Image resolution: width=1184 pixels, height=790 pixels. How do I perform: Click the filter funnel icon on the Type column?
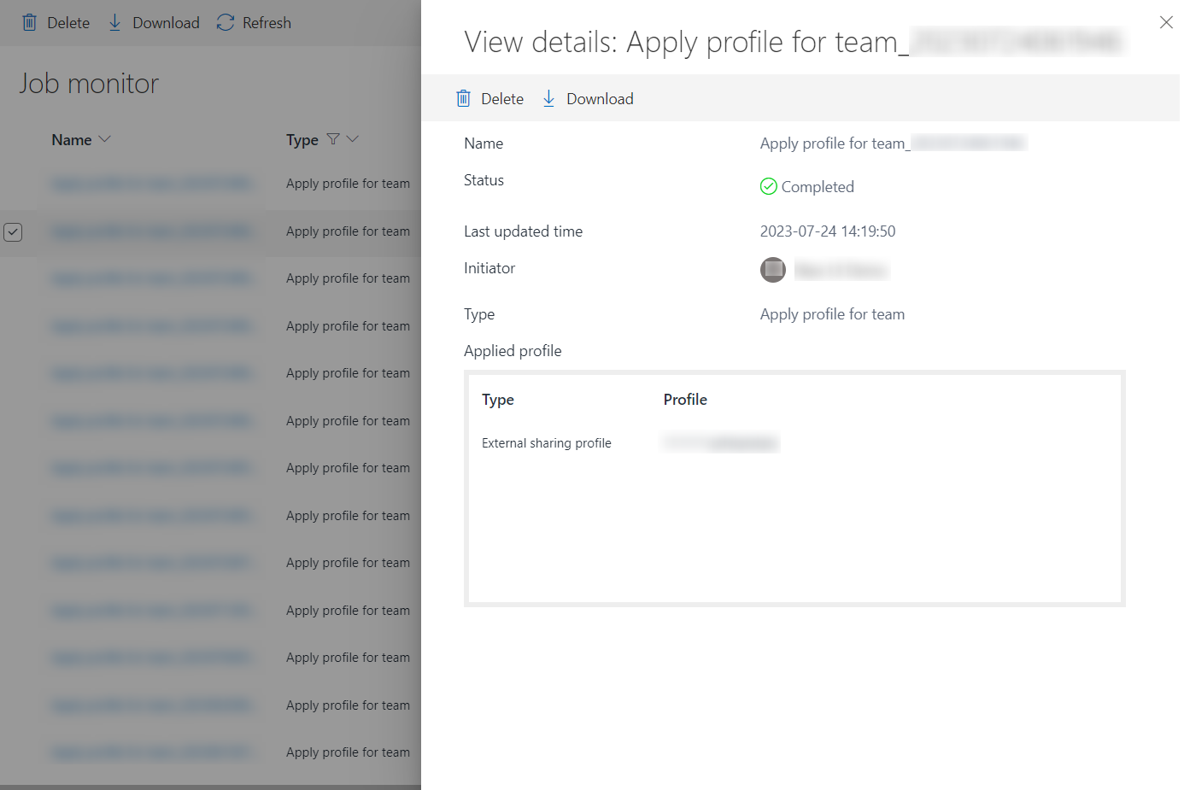pos(334,139)
